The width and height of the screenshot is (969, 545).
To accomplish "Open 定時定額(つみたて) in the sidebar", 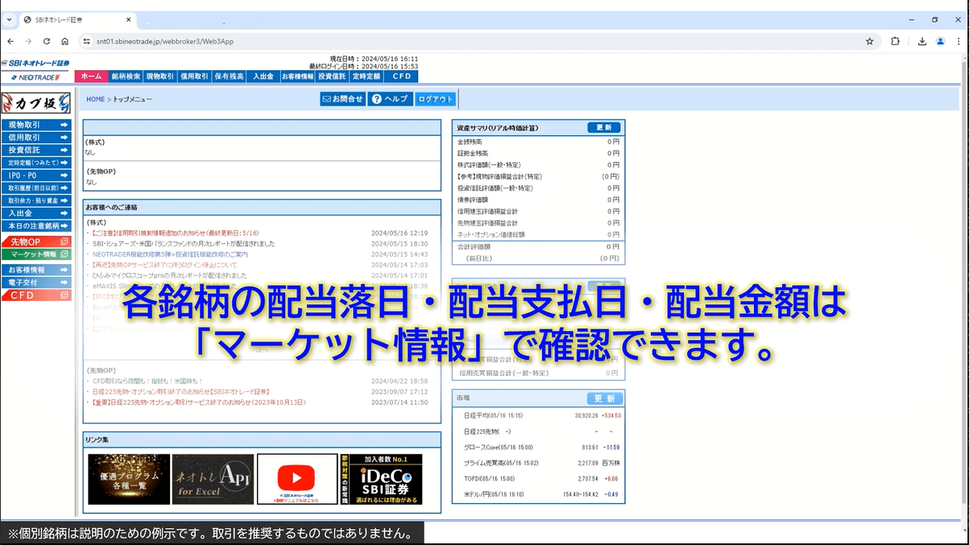I will pyautogui.click(x=36, y=163).
